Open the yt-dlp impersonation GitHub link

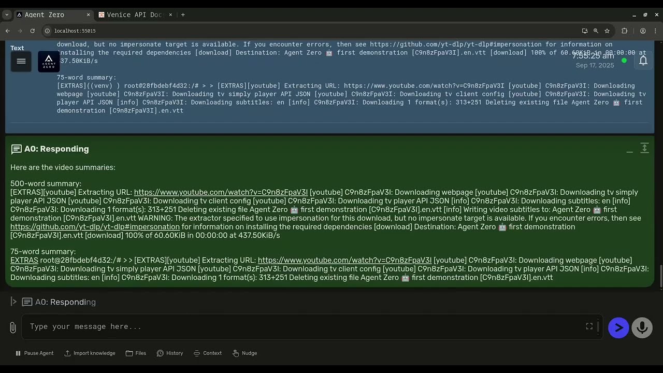click(95, 227)
